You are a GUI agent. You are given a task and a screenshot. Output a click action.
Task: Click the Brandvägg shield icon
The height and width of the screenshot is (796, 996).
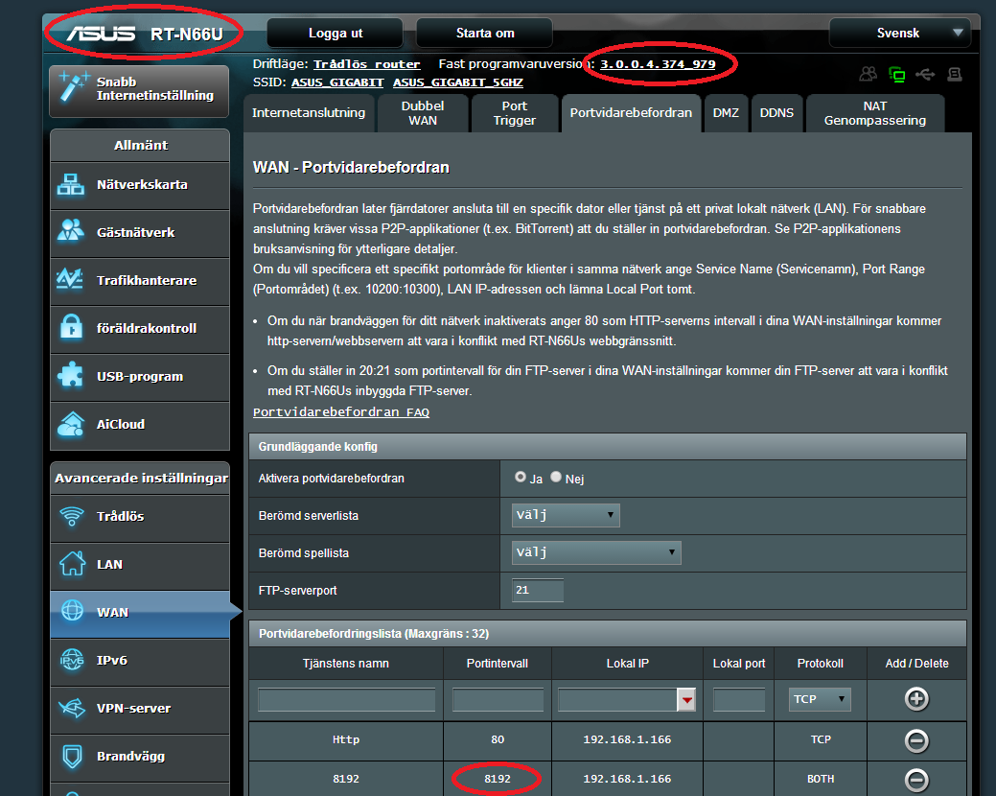73,756
